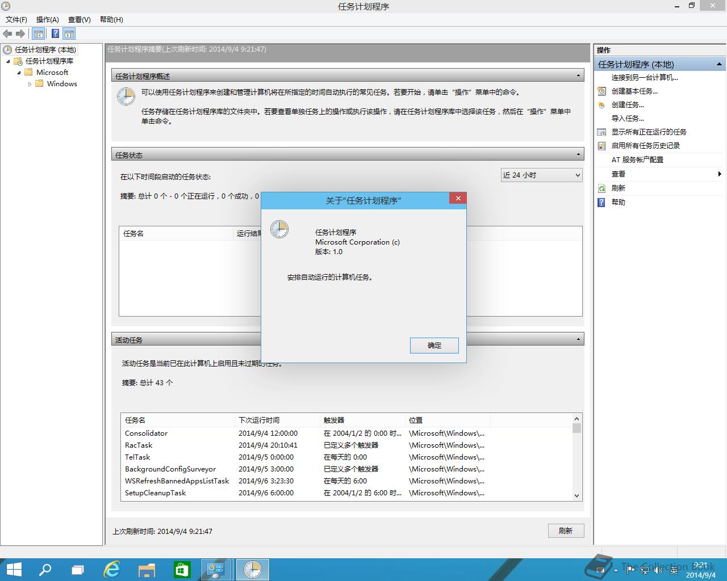Click 显示所有正在运行的任务 action
The height and width of the screenshot is (581, 727).
pos(649,132)
